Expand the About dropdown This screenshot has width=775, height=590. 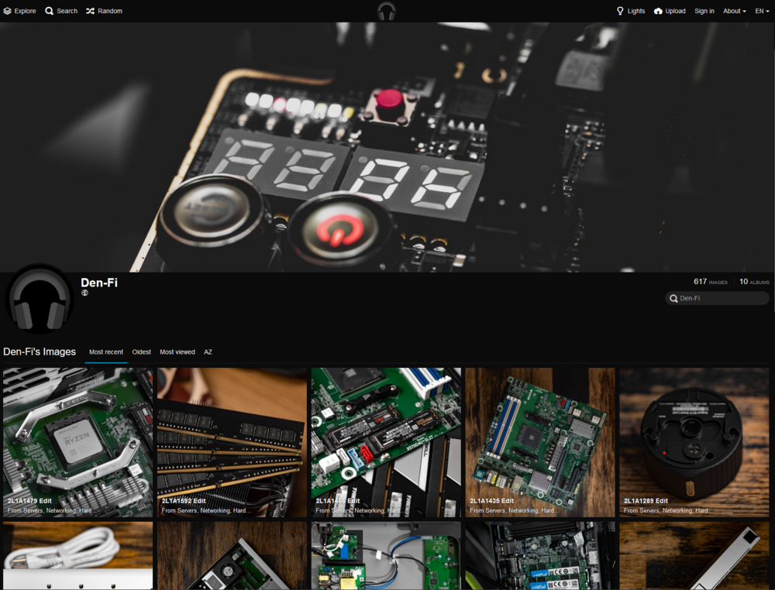coord(734,11)
